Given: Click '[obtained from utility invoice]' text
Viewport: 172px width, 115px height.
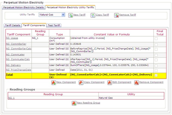Looking at the screenshot, I should (88, 38).
